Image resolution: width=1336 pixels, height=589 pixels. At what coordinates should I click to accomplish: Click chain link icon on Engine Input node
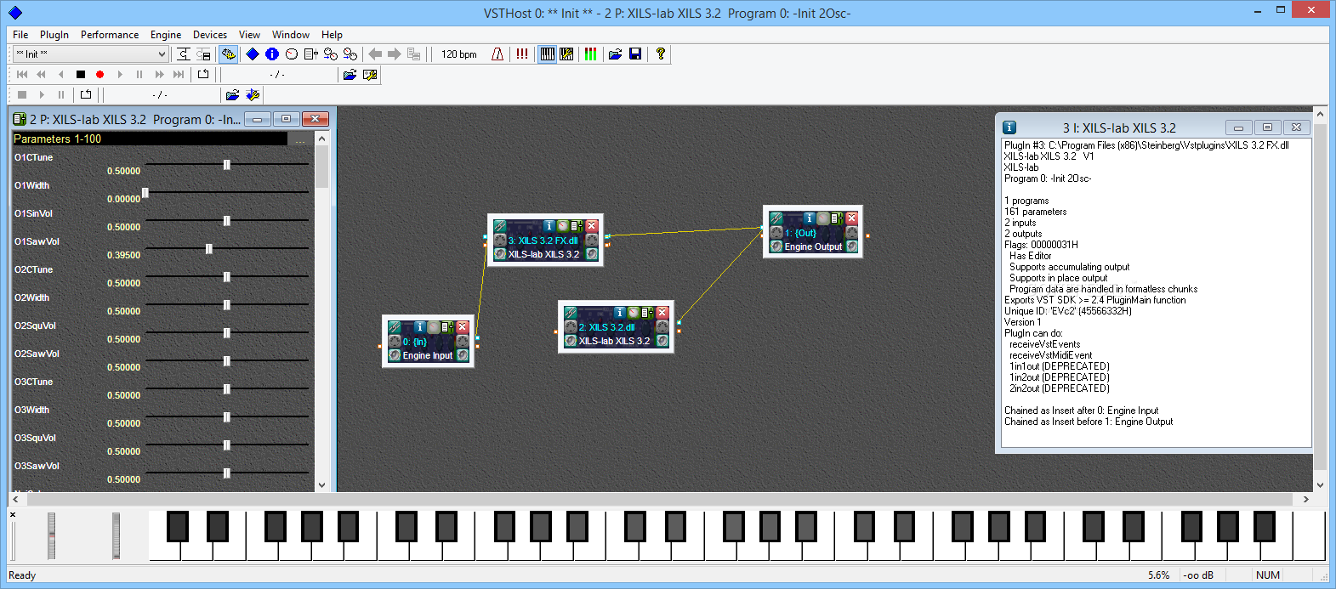coord(395,327)
